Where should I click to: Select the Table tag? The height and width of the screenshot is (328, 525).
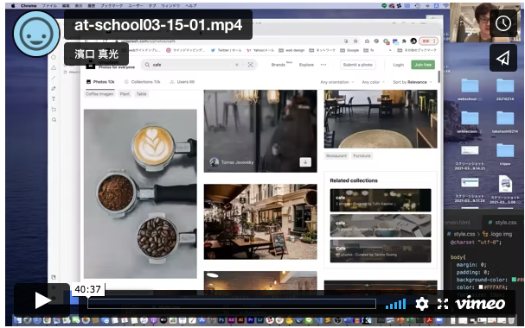(142, 94)
